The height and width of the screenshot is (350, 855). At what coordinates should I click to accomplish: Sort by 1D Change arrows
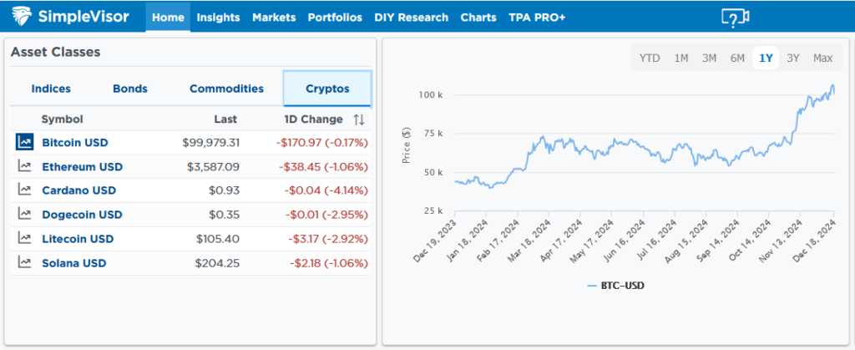pyautogui.click(x=359, y=119)
